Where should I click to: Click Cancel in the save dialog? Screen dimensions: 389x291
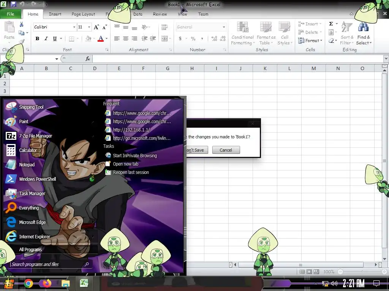pos(226,150)
